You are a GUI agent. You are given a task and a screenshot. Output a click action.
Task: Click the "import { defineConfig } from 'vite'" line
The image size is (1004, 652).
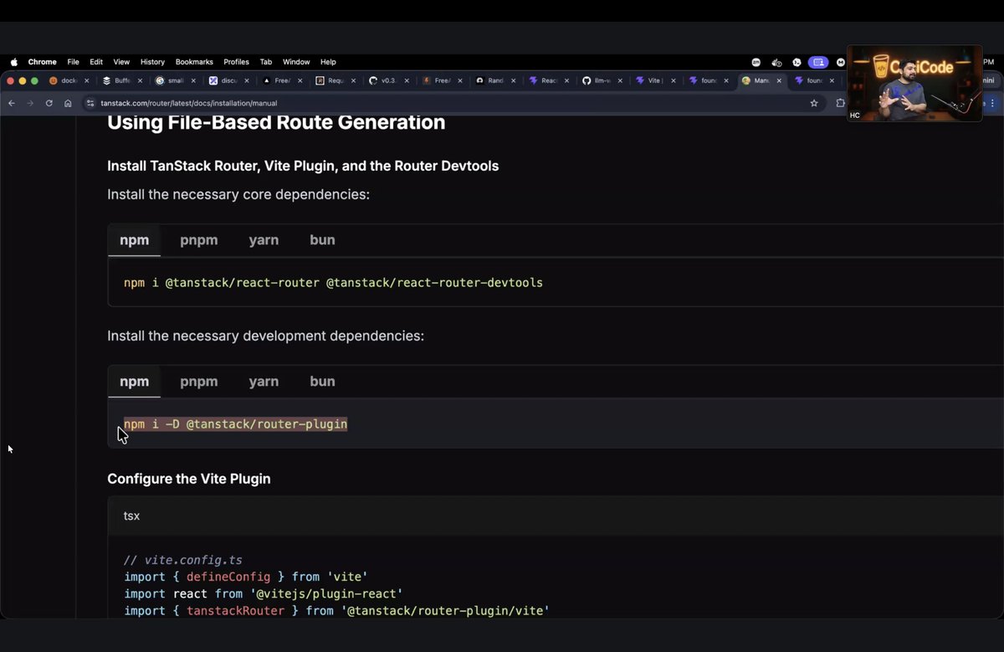pos(246,577)
